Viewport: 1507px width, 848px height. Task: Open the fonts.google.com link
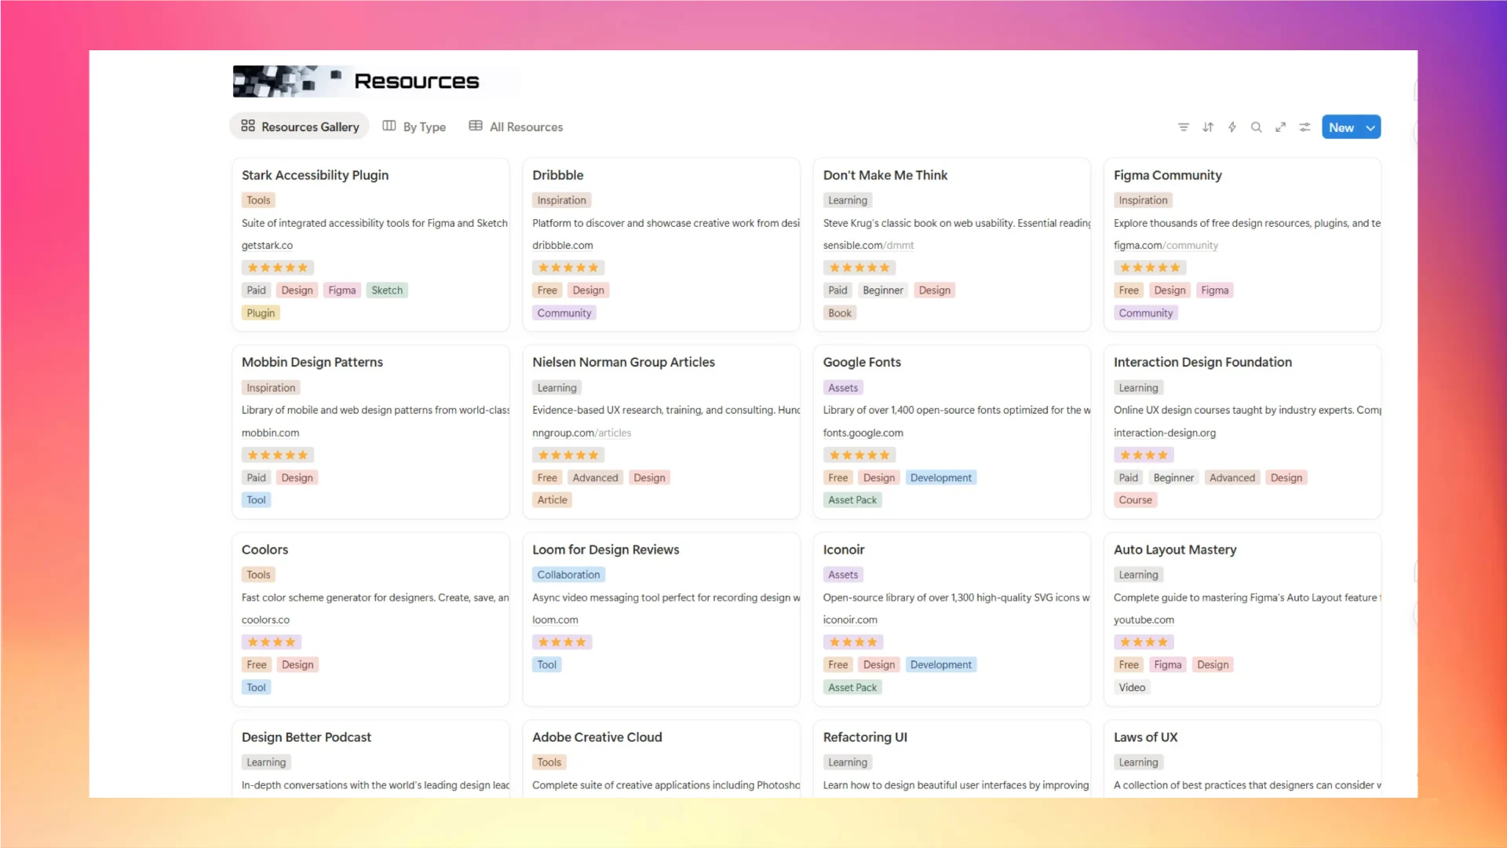pyautogui.click(x=863, y=433)
